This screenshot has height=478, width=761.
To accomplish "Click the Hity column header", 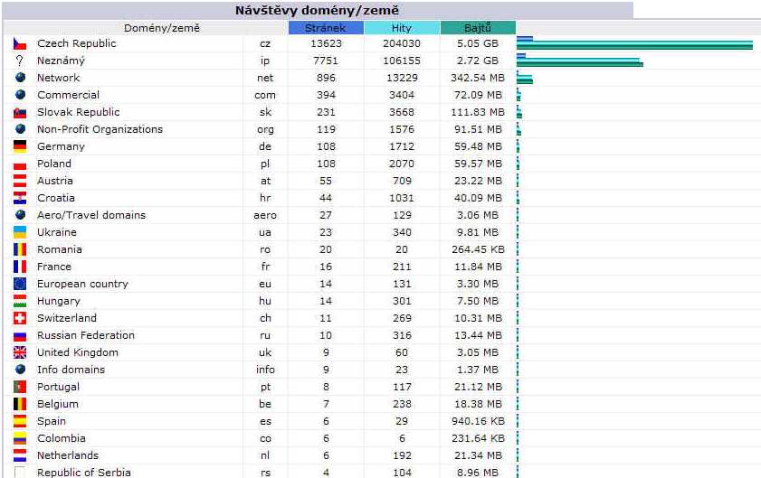I will click(402, 28).
